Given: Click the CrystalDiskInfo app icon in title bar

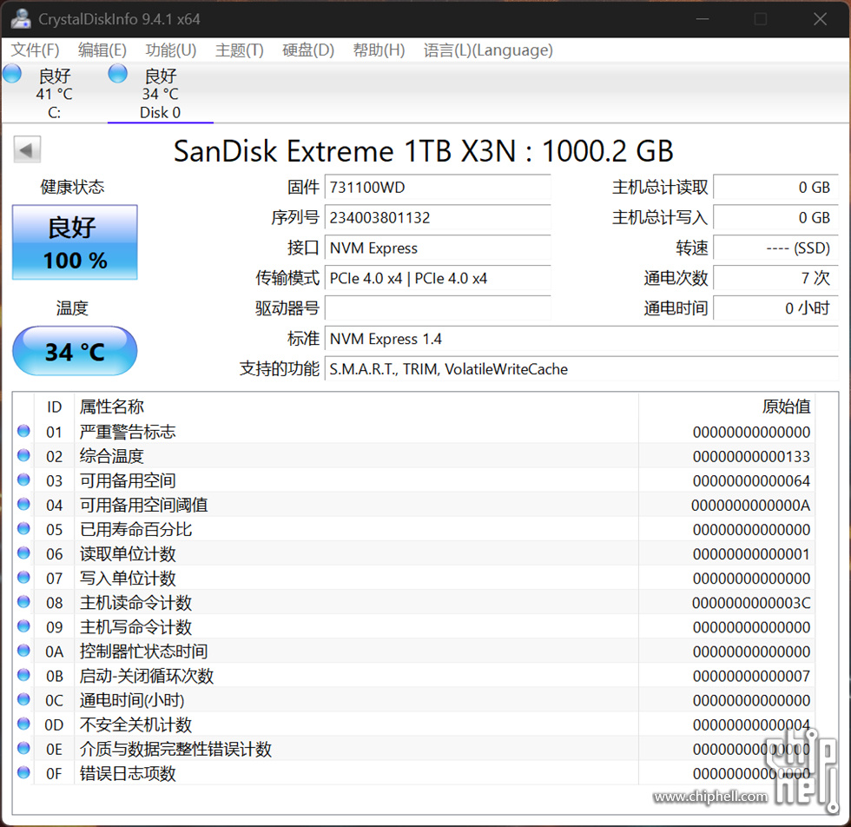Looking at the screenshot, I should 21,18.
